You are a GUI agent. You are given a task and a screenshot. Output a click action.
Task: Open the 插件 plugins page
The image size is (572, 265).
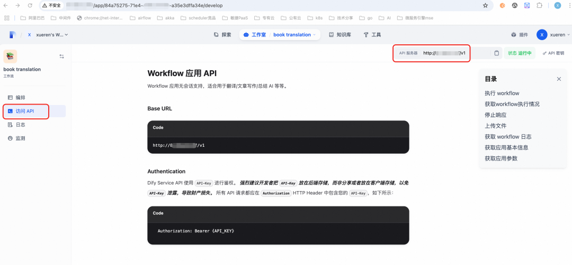point(519,35)
